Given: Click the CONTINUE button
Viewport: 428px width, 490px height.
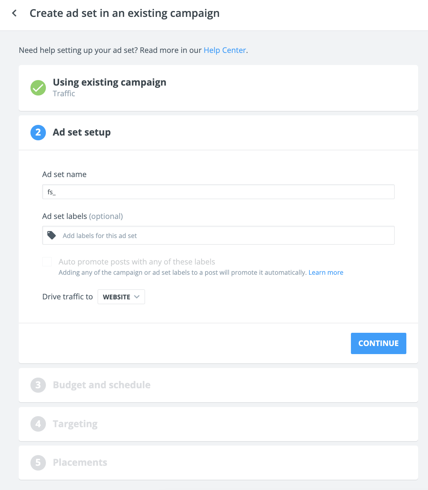Looking at the screenshot, I should coord(378,343).
